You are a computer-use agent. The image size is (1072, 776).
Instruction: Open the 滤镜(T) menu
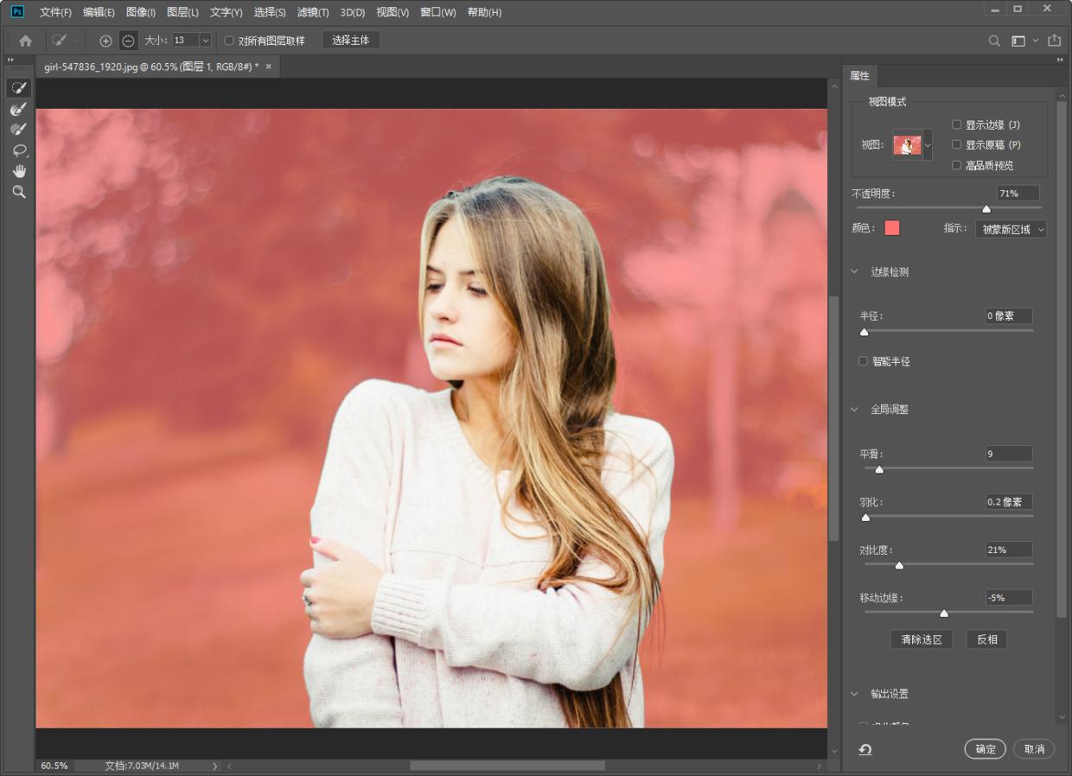pyautogui.click(x=312, y=12)
